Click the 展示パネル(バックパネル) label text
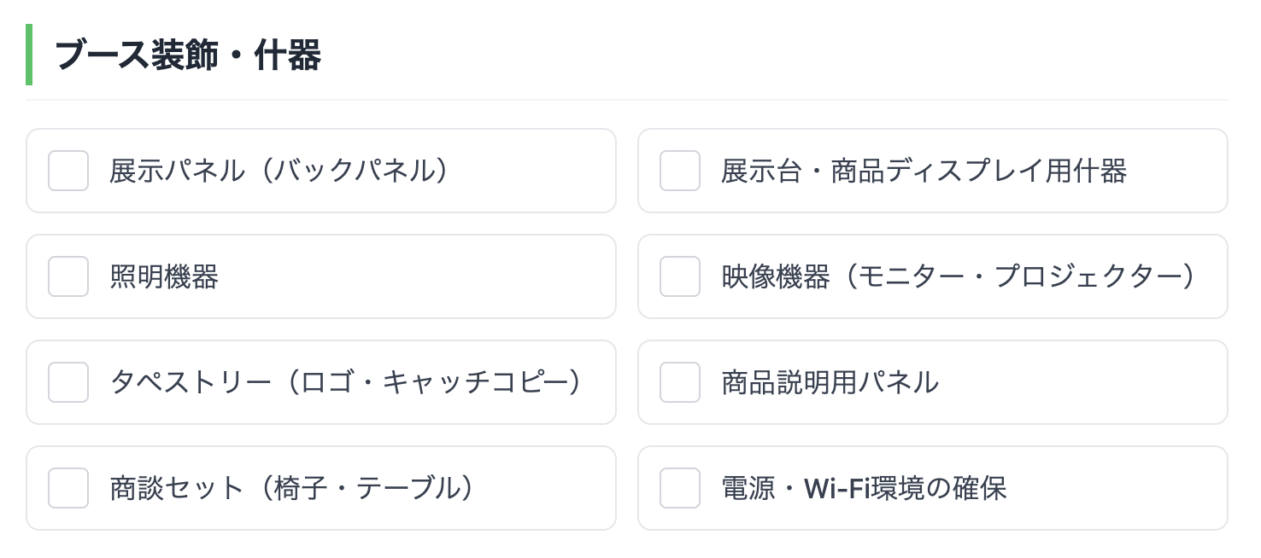 (279, 171)
